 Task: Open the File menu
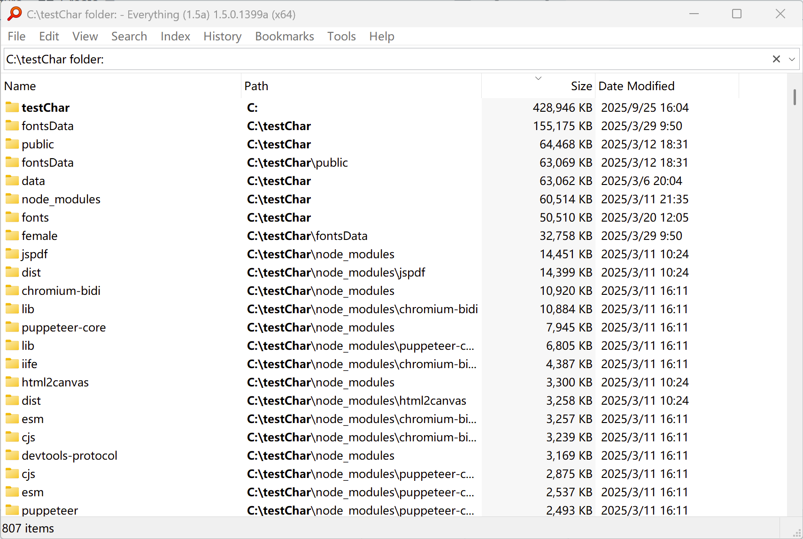point(16,36)
